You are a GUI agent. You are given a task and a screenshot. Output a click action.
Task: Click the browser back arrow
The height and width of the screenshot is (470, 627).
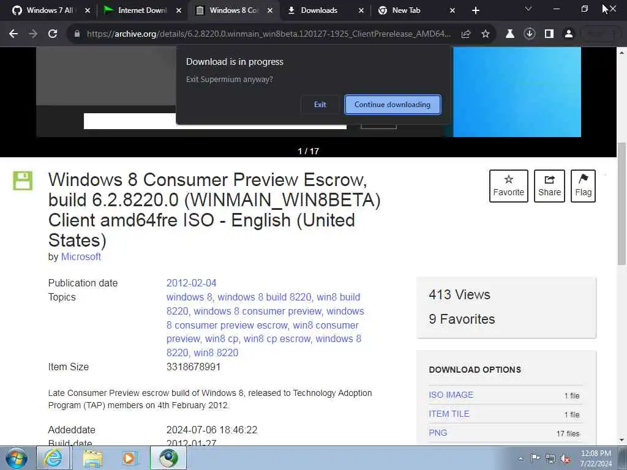tap(13, 34)
